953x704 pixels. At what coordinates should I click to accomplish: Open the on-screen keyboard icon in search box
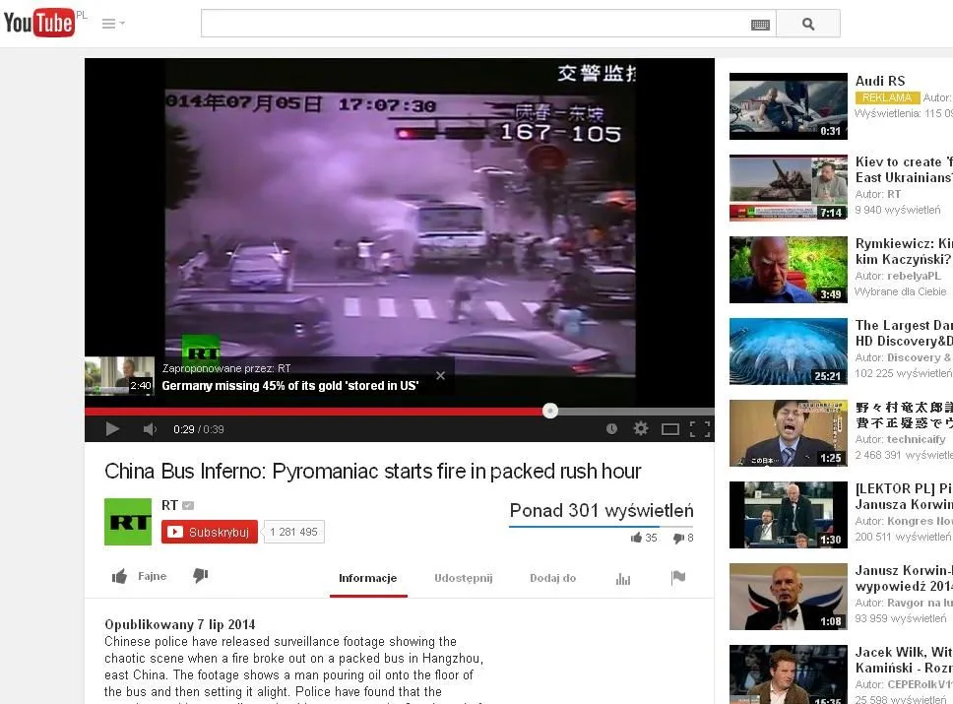click(x=760, y=25)
